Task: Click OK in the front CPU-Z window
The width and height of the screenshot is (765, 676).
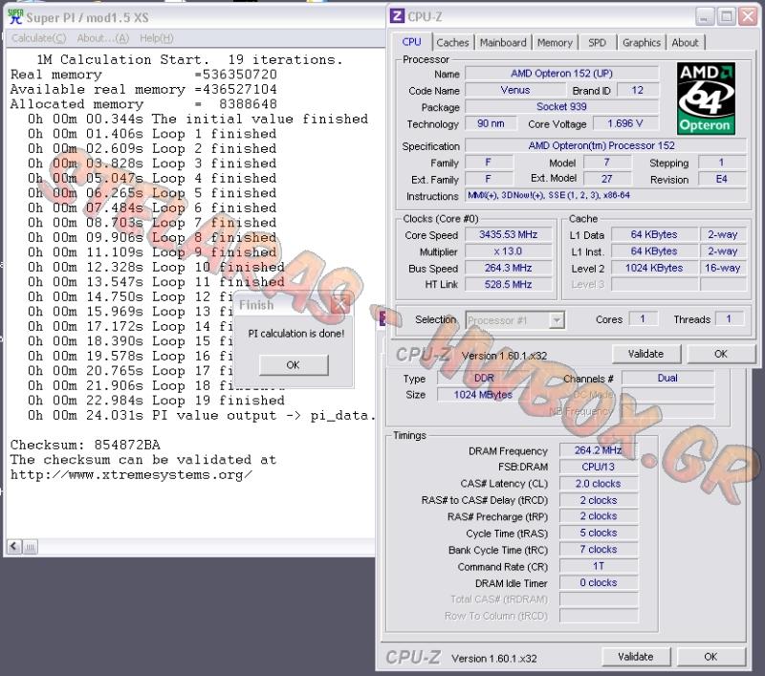Action: [x=721, y=354]
